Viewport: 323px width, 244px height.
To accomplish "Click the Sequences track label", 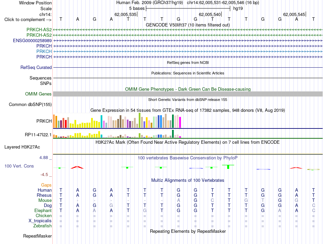I will click(40, 78).
